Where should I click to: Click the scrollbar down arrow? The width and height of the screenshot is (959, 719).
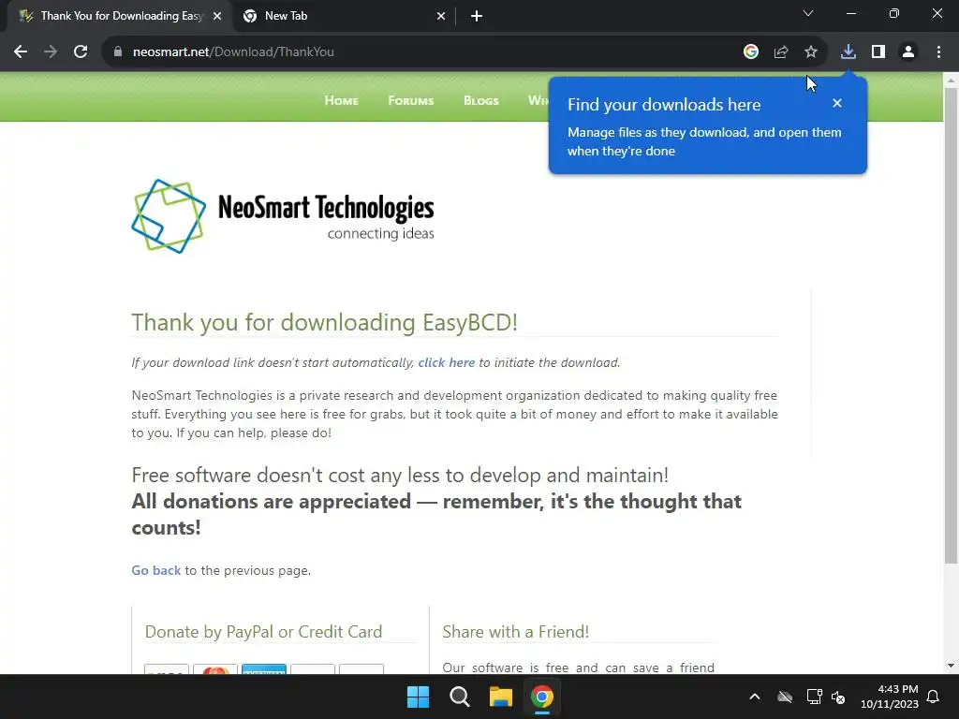click(x=951, y=666)
